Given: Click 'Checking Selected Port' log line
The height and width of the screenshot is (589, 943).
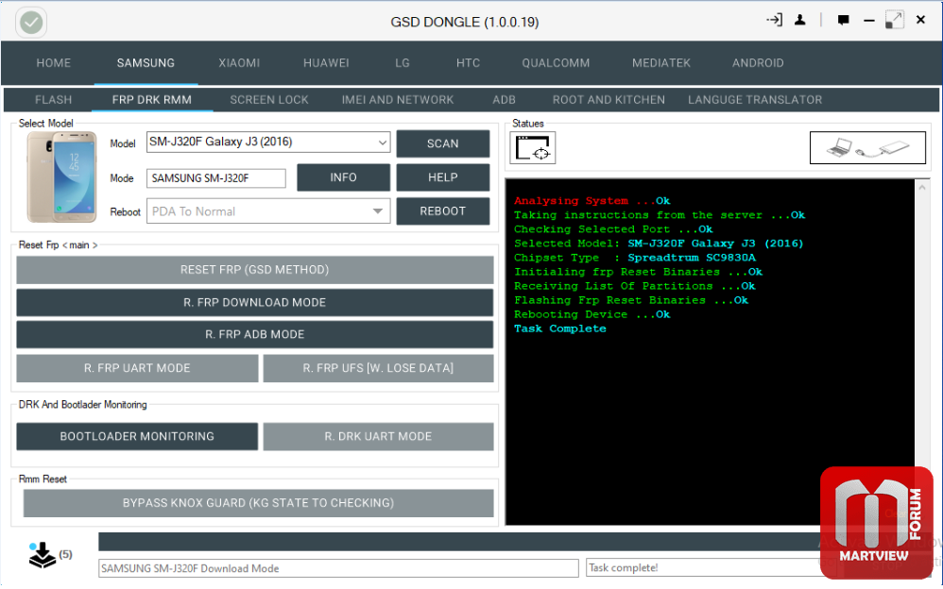Looking at the screenshot, I should pyautogui.click(x=613, y=229).
